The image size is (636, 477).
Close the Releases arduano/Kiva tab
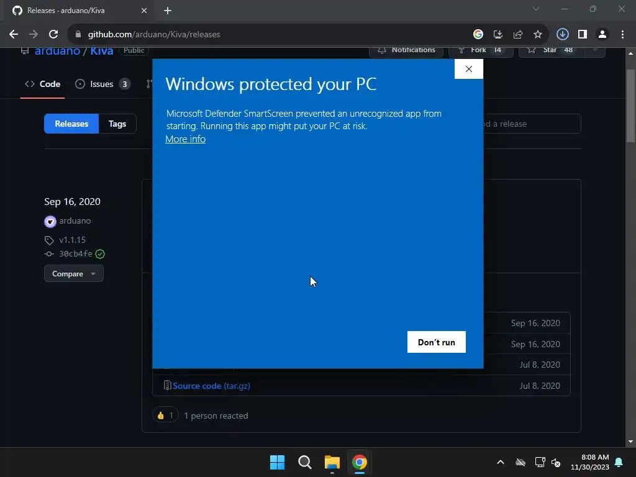144,11
